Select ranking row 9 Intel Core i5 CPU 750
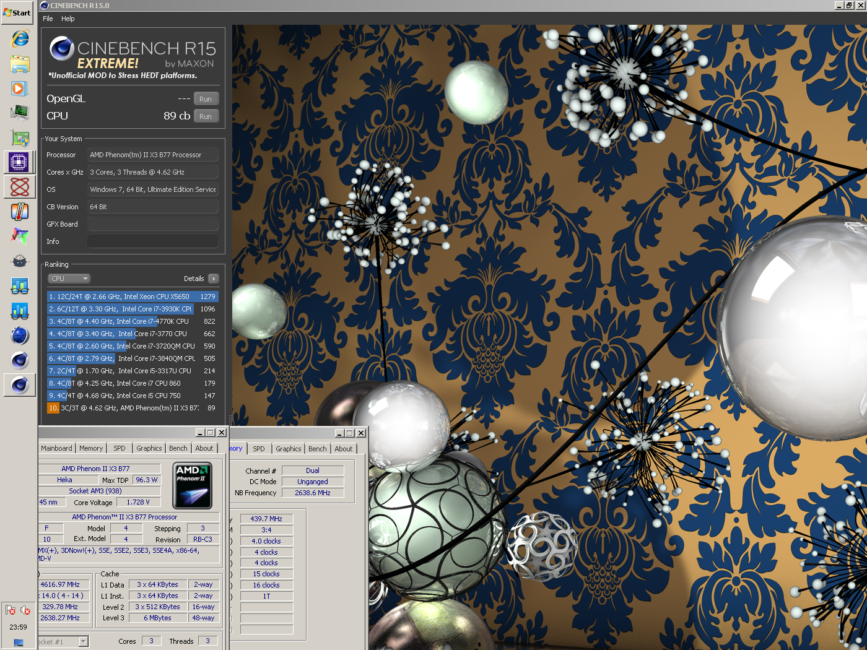Image resolution: width=867 pixels, height=650 pixels. point(133,396)
